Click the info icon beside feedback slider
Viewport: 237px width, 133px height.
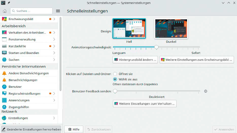pyautogui.click(x=206, y=91)
